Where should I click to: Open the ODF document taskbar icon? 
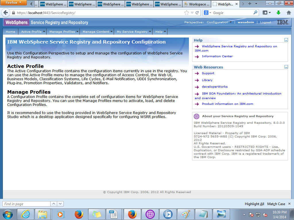click(x=114, y=214)
